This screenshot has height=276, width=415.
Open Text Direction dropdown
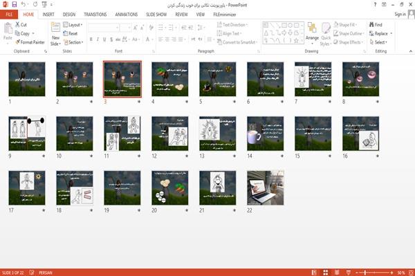point(232,25)
